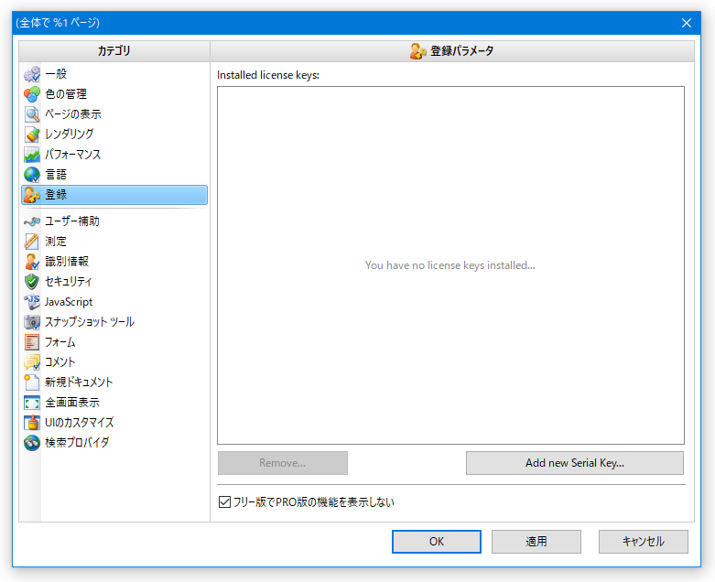
Task: Click inside the installed license keys list
Action: pyautogui.click(x=450, y=265)
